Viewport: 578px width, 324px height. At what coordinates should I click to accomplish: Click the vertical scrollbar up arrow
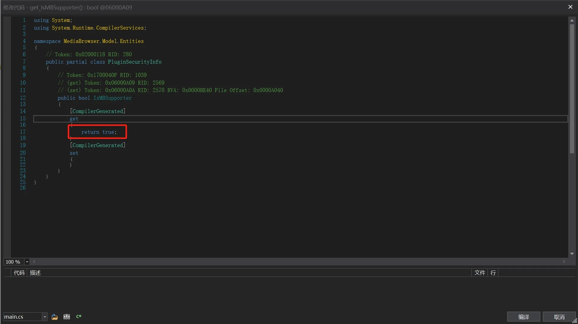click(572, 20)
